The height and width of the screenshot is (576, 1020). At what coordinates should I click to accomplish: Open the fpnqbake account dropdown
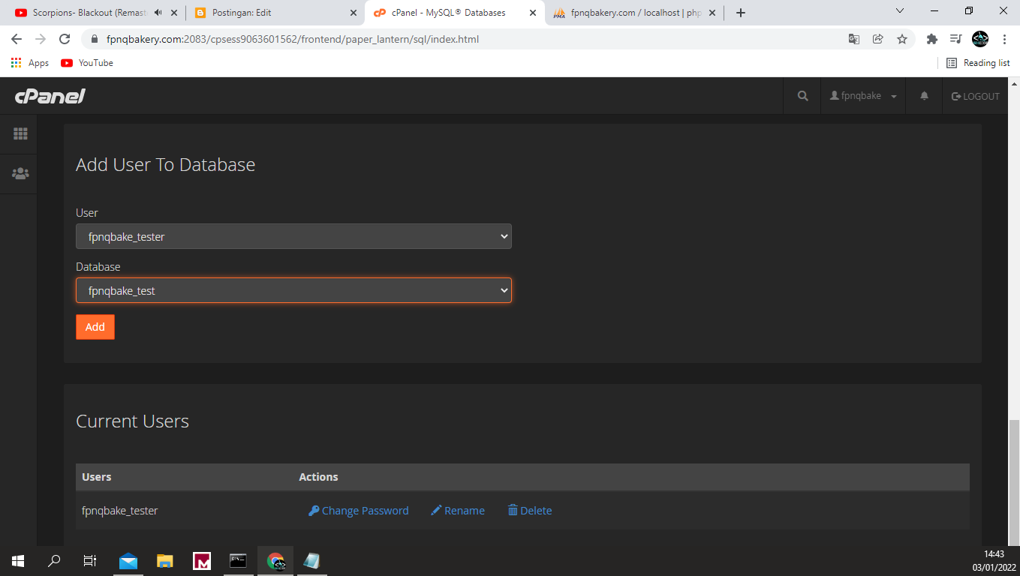click(x=863, y=96)
